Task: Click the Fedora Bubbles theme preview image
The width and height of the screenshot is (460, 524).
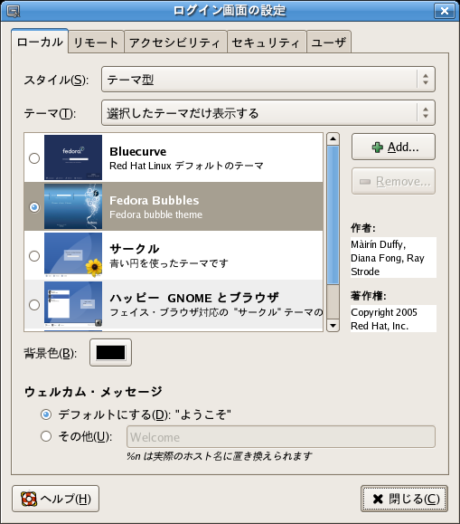Action: point(73,206)
